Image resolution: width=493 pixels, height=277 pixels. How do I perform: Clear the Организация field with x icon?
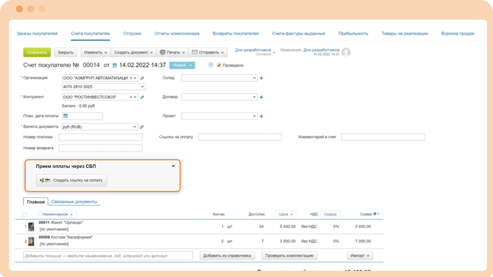click(x=131, y=78)
